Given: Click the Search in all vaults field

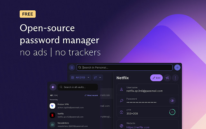Looking at the screenshot, I should 78,87.
